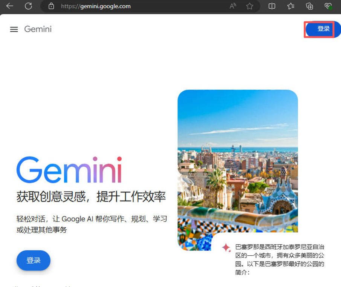The image size is (341, 287).
Task: Reload the page with refresh icon
Action: coord(28,6)
